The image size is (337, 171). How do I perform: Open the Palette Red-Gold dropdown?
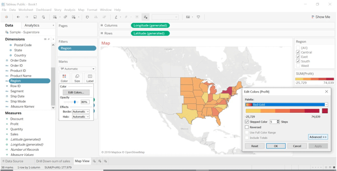287,105
